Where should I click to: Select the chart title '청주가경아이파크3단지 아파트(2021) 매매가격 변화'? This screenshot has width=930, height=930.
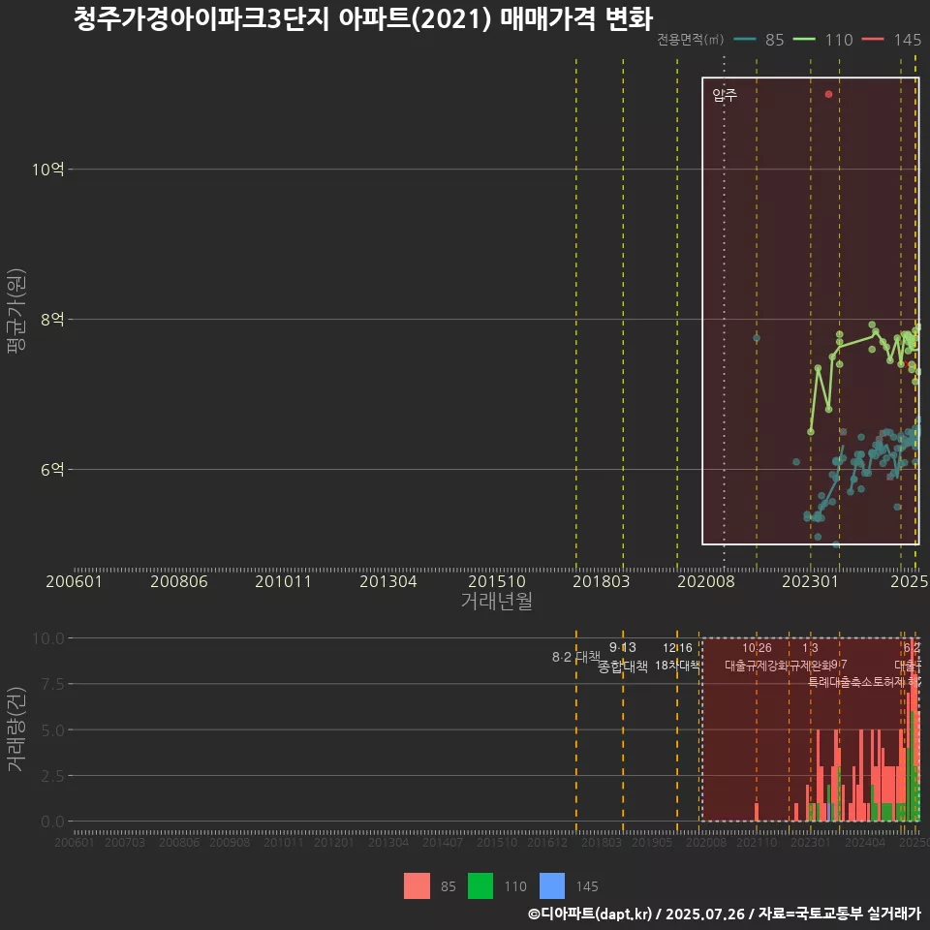pos(363,18)
